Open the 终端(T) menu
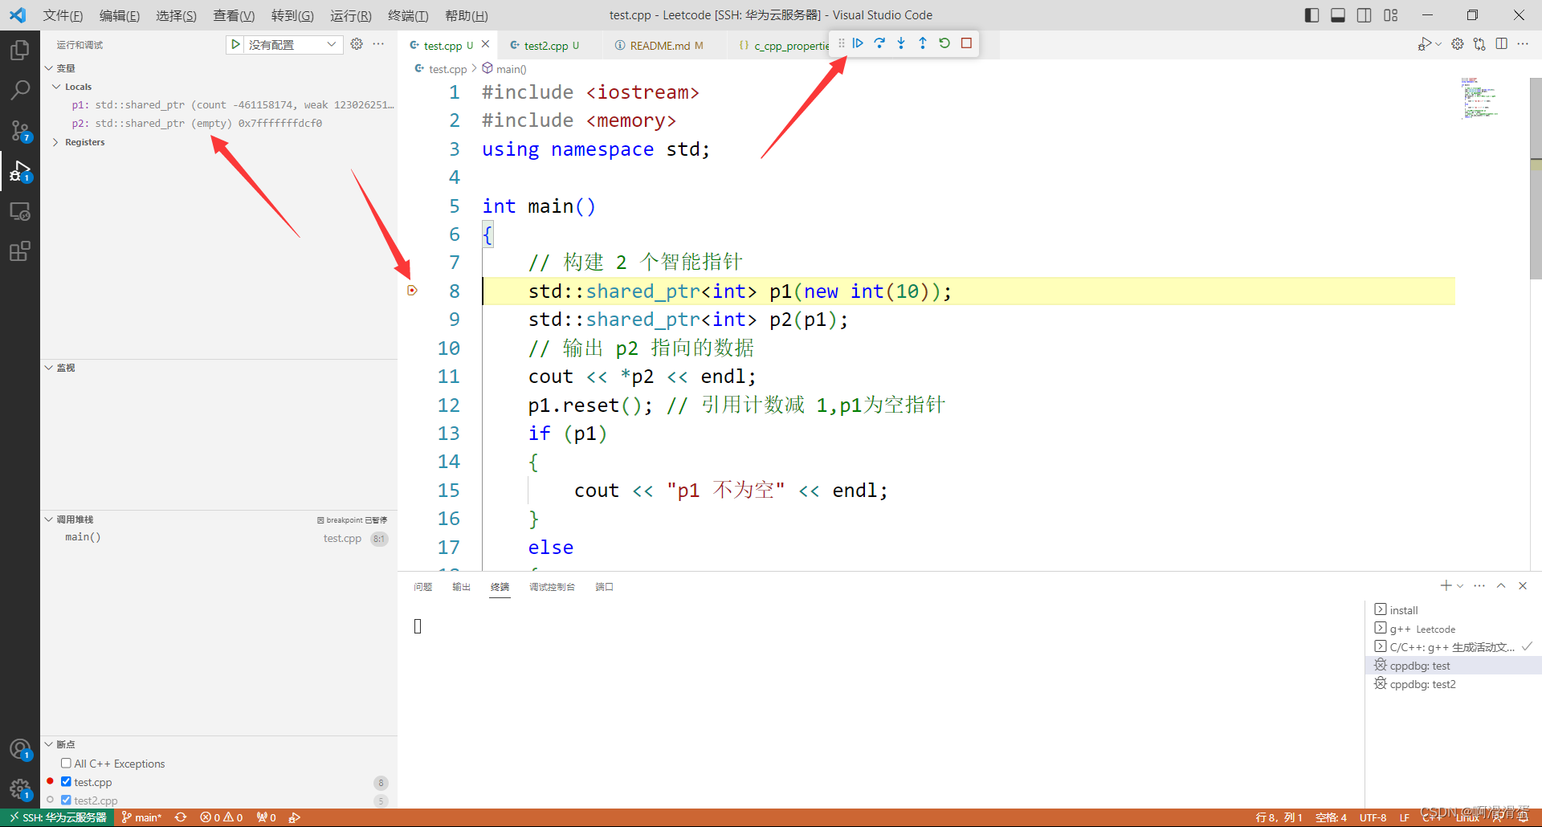 coord(408,15)
